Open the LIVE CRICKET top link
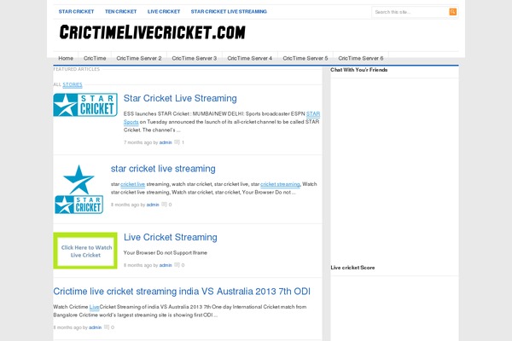The image size is (512, 341). click(164, 11)
